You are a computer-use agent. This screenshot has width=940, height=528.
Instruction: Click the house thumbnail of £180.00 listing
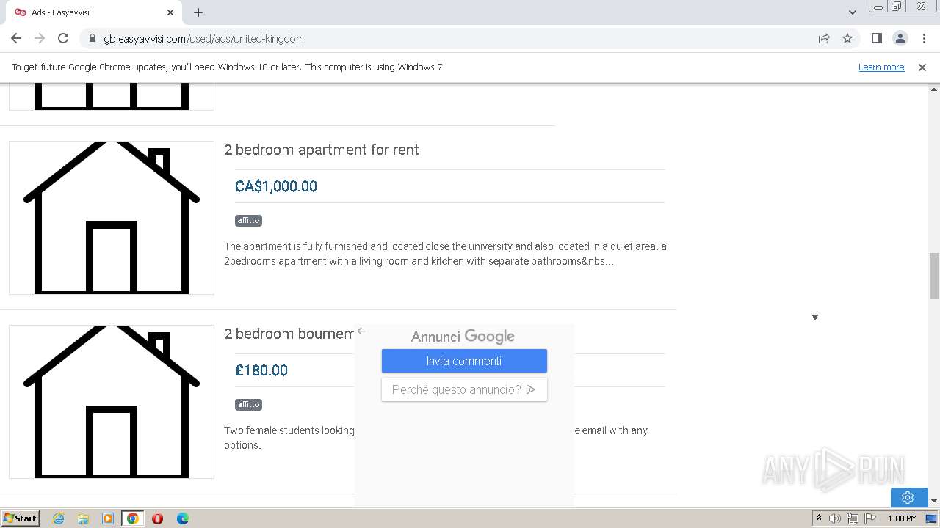pos(112,402)
